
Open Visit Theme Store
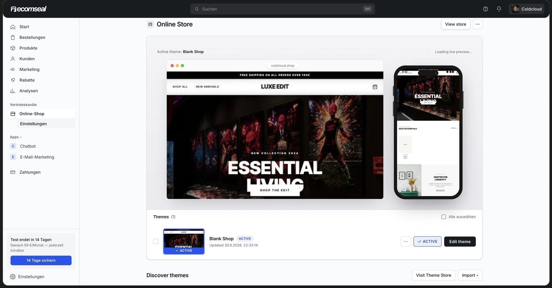pyautogui.click(x=433, y=275)
